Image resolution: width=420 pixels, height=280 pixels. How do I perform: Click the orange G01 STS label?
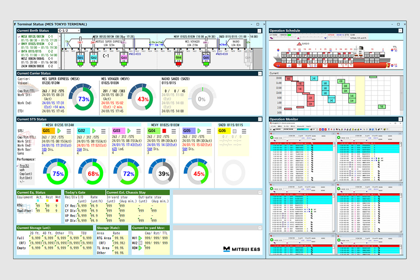click(49, 131)
